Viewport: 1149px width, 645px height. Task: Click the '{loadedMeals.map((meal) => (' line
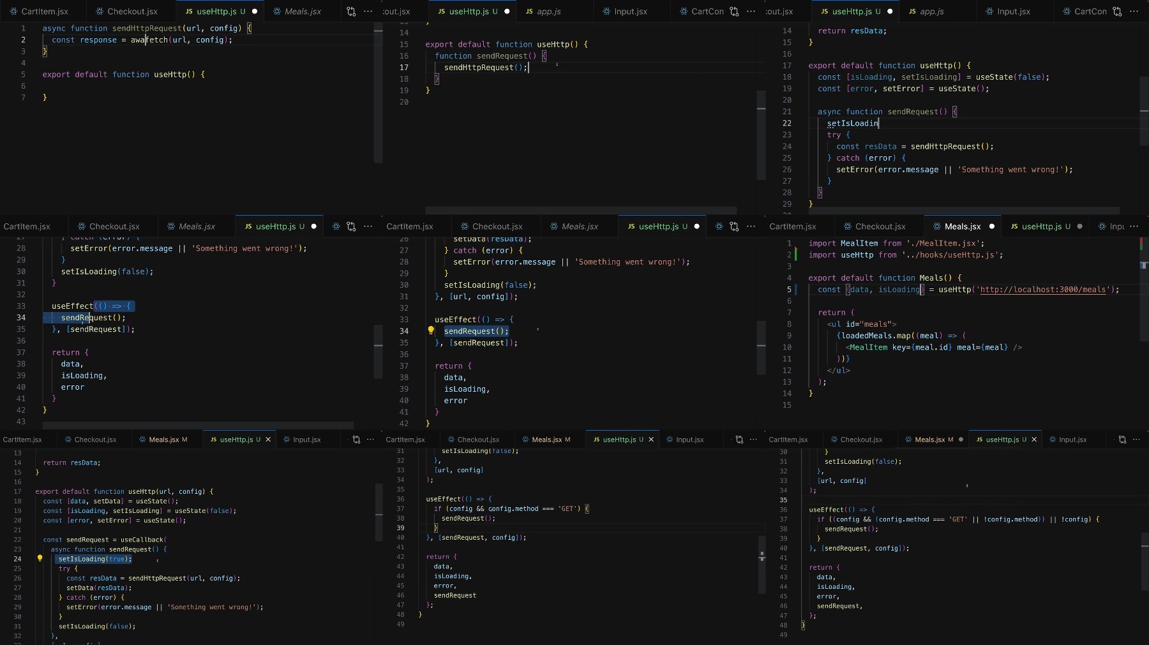tap(901, 336)
